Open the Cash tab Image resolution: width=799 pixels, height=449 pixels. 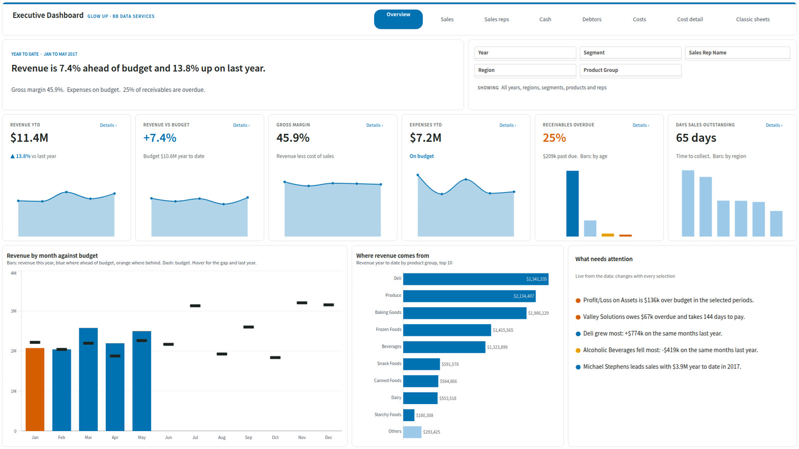click(x=545, y=19)
